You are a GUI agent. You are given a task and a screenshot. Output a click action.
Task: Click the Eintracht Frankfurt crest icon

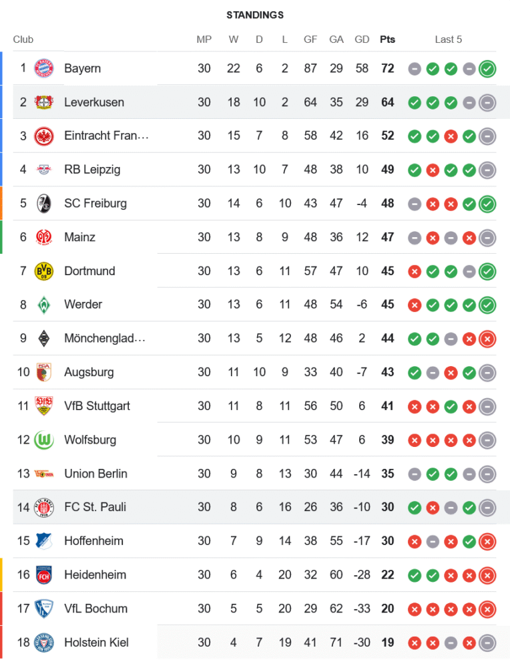click(x=43, y=136)
